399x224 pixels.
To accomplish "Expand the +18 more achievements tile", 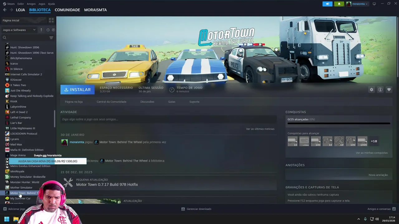I will (374, 141).
